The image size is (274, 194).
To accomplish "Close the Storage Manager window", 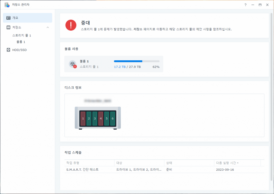I will point(267,5).
